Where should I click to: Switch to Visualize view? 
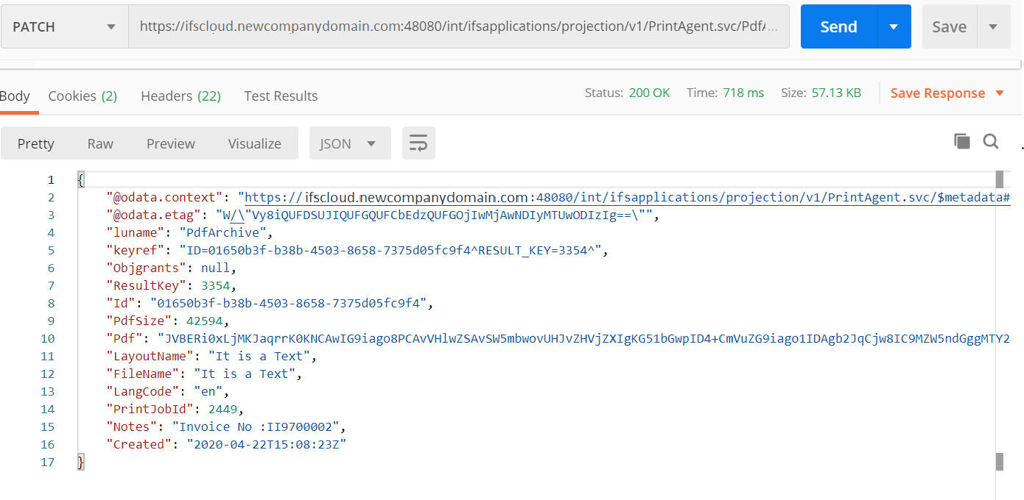[x=254, y=143]
